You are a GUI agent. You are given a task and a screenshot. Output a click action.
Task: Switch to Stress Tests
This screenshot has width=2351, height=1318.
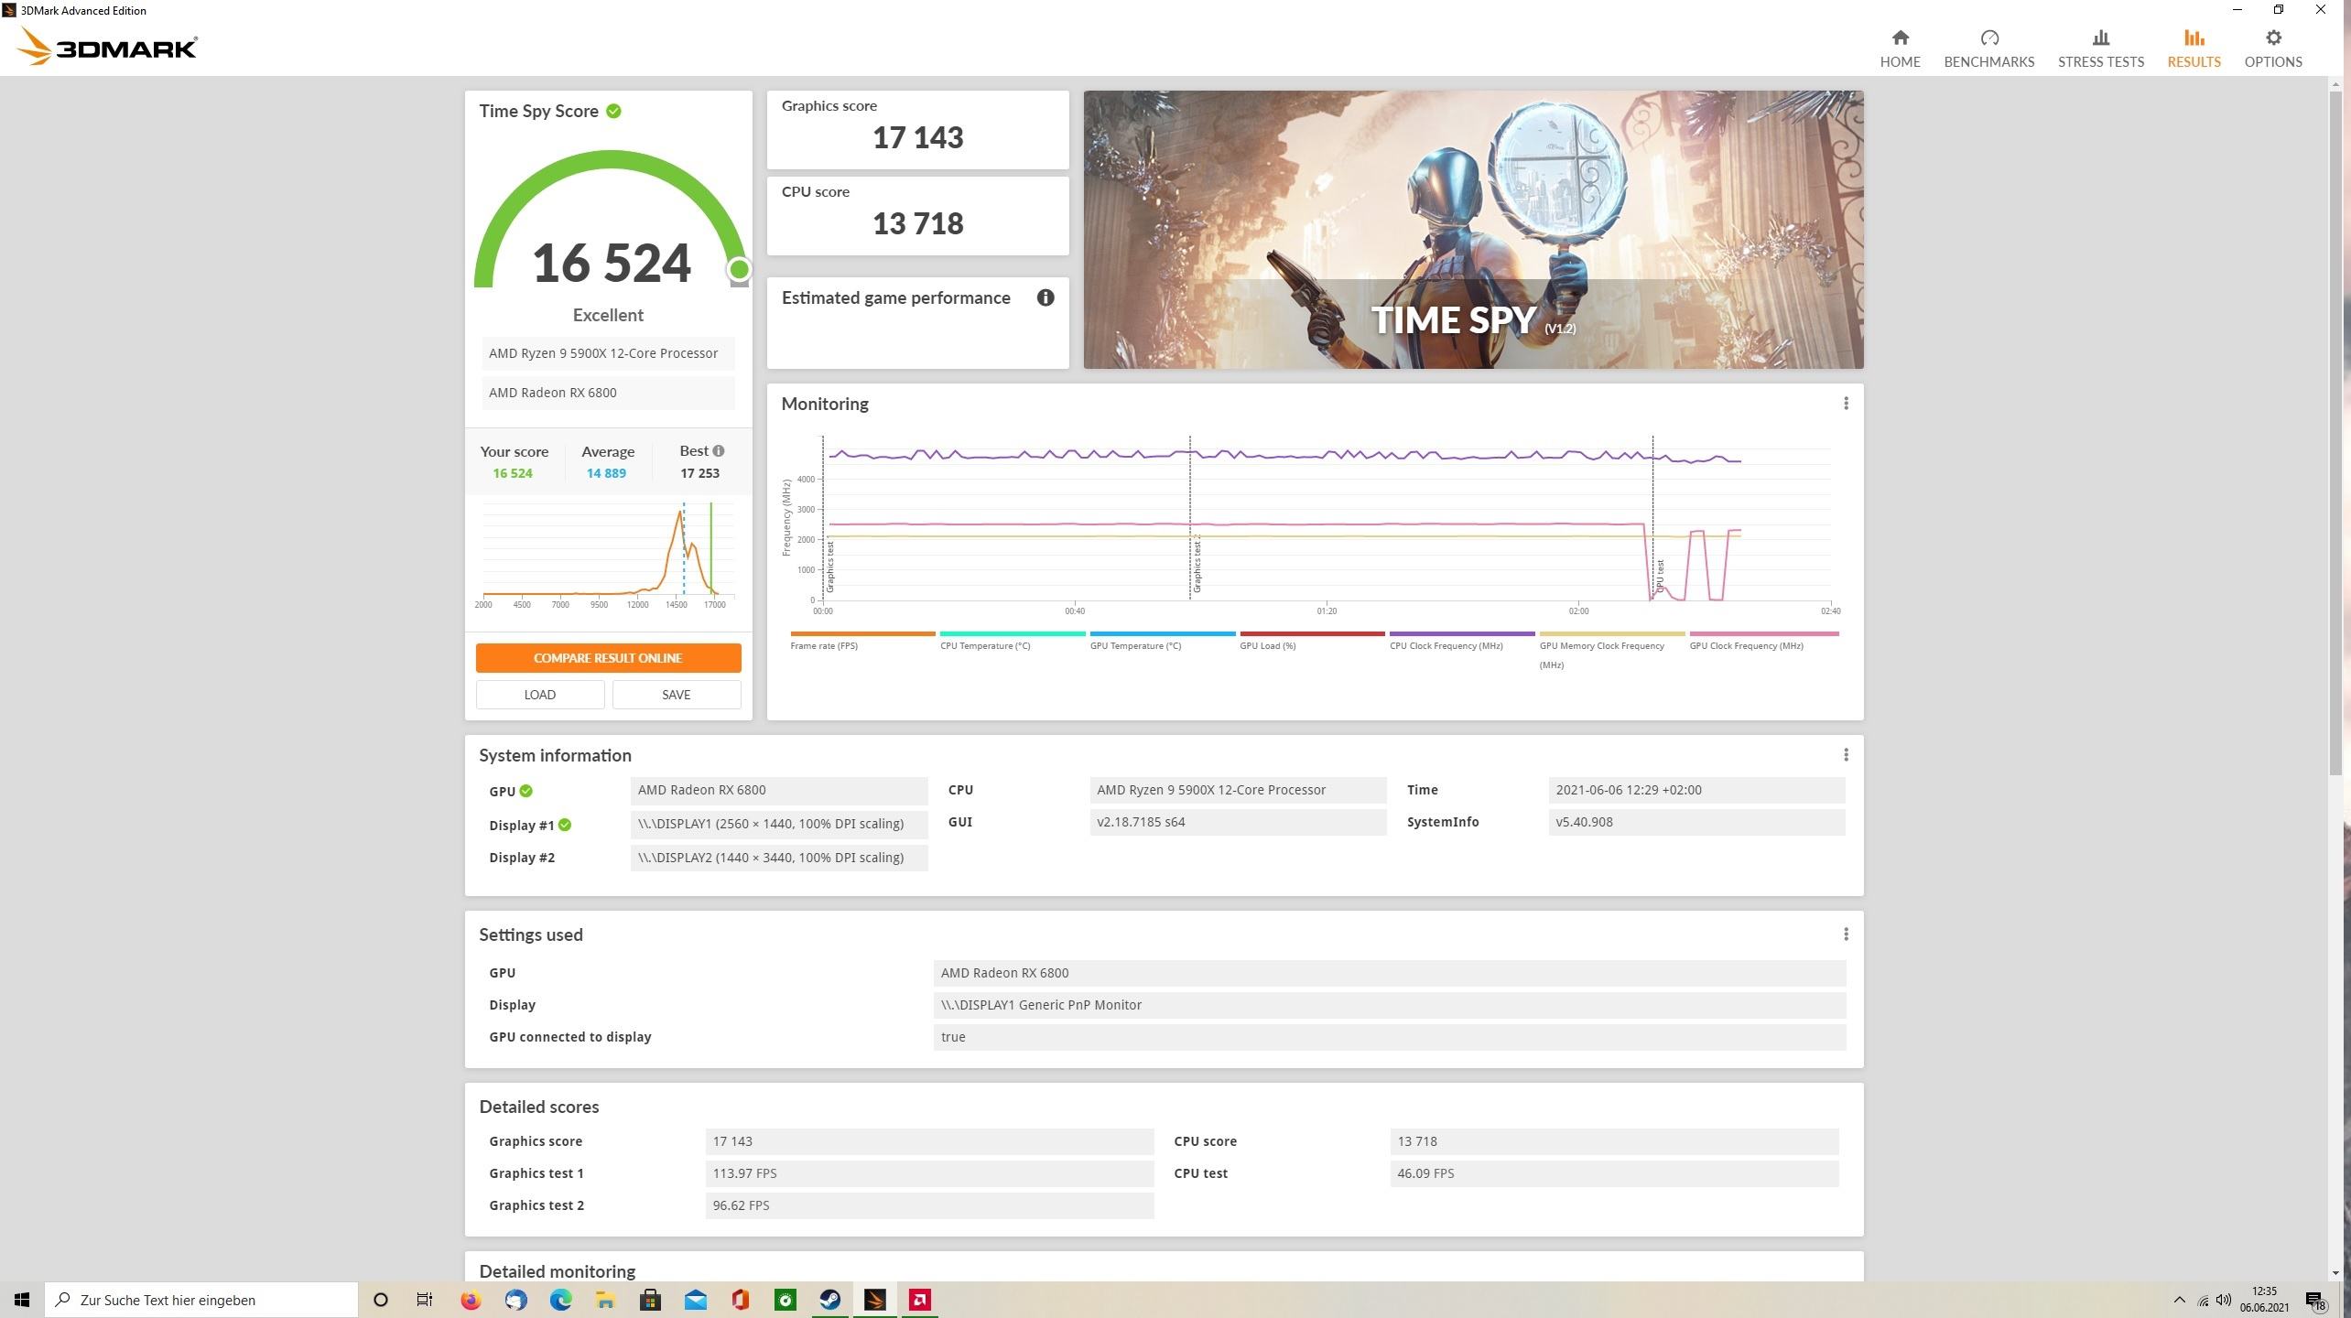pyautogui.click(x=2100, y=49)
